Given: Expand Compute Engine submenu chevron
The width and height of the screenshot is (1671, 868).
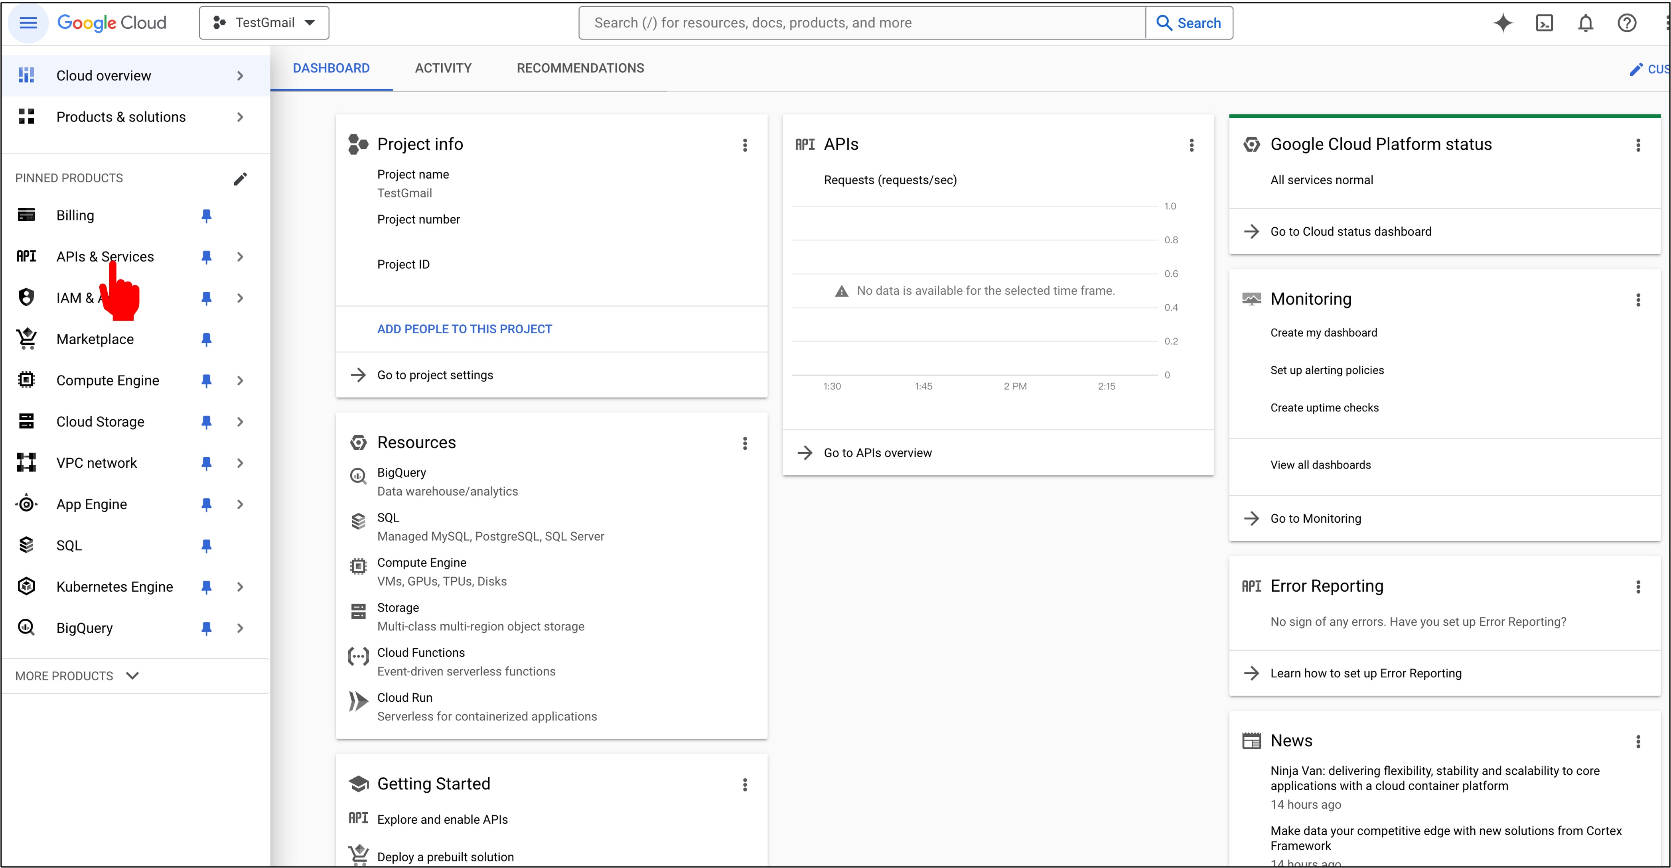Looking at the screenshot, I should [x=240, y=380].
